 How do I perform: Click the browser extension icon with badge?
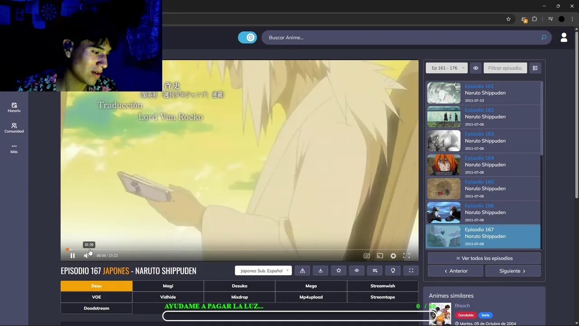click(524, 19)
